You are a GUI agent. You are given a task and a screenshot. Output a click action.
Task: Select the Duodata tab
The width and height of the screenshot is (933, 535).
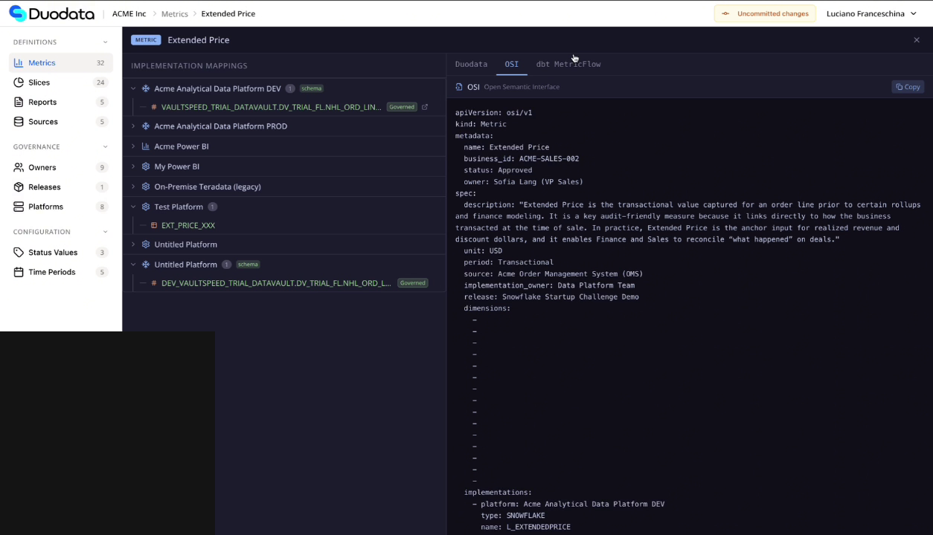tap(471, 64)
